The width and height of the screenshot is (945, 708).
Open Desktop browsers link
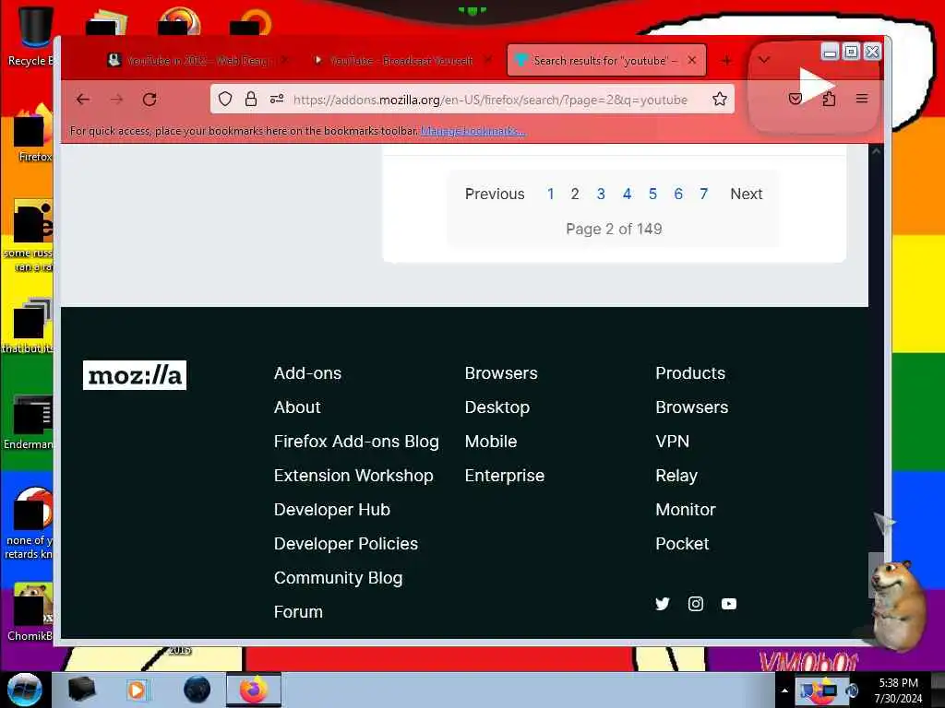[x=497, y=407]
